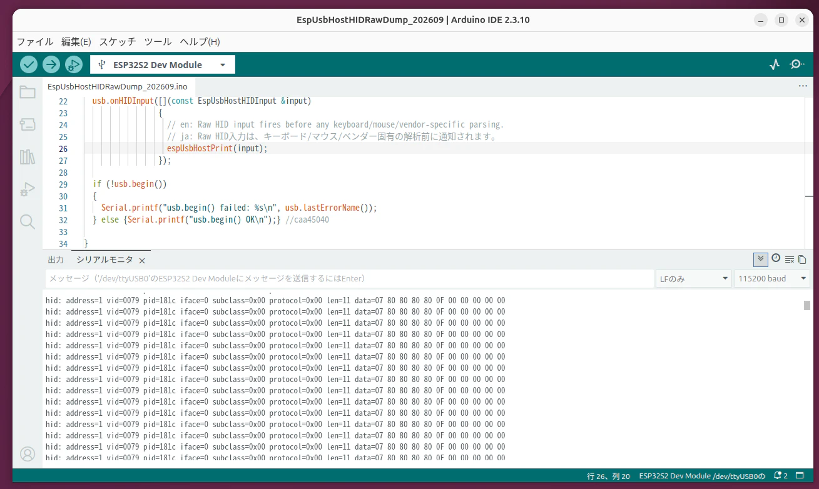Click the first hid: address=1 output line
The width and height of the screenshot is (819, 489).
coord(275,300)
